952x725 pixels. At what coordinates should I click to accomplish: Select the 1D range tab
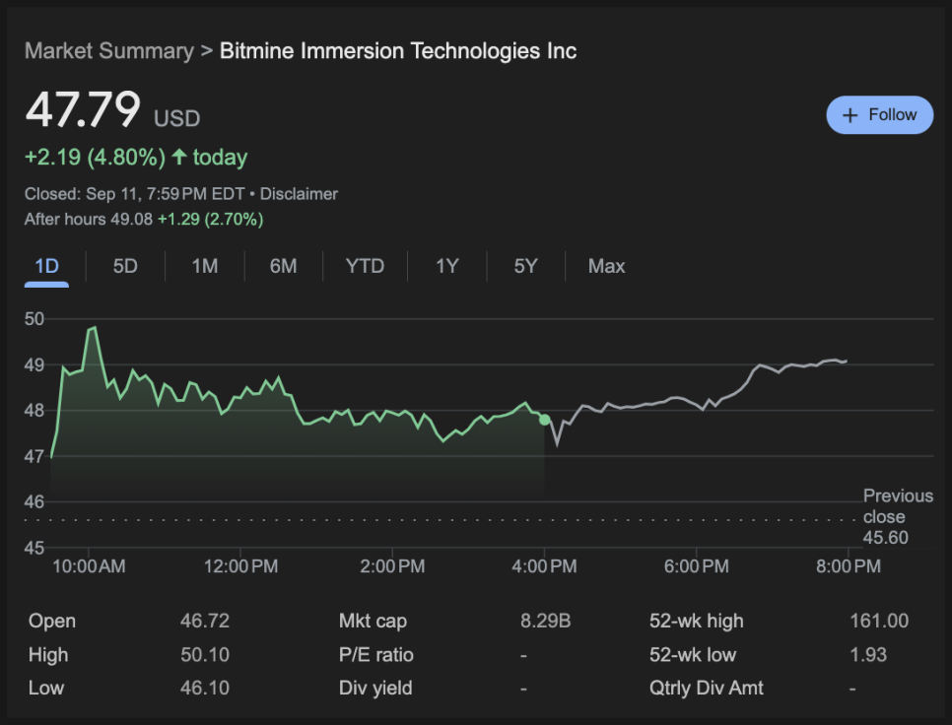click(x=46, y=266)
